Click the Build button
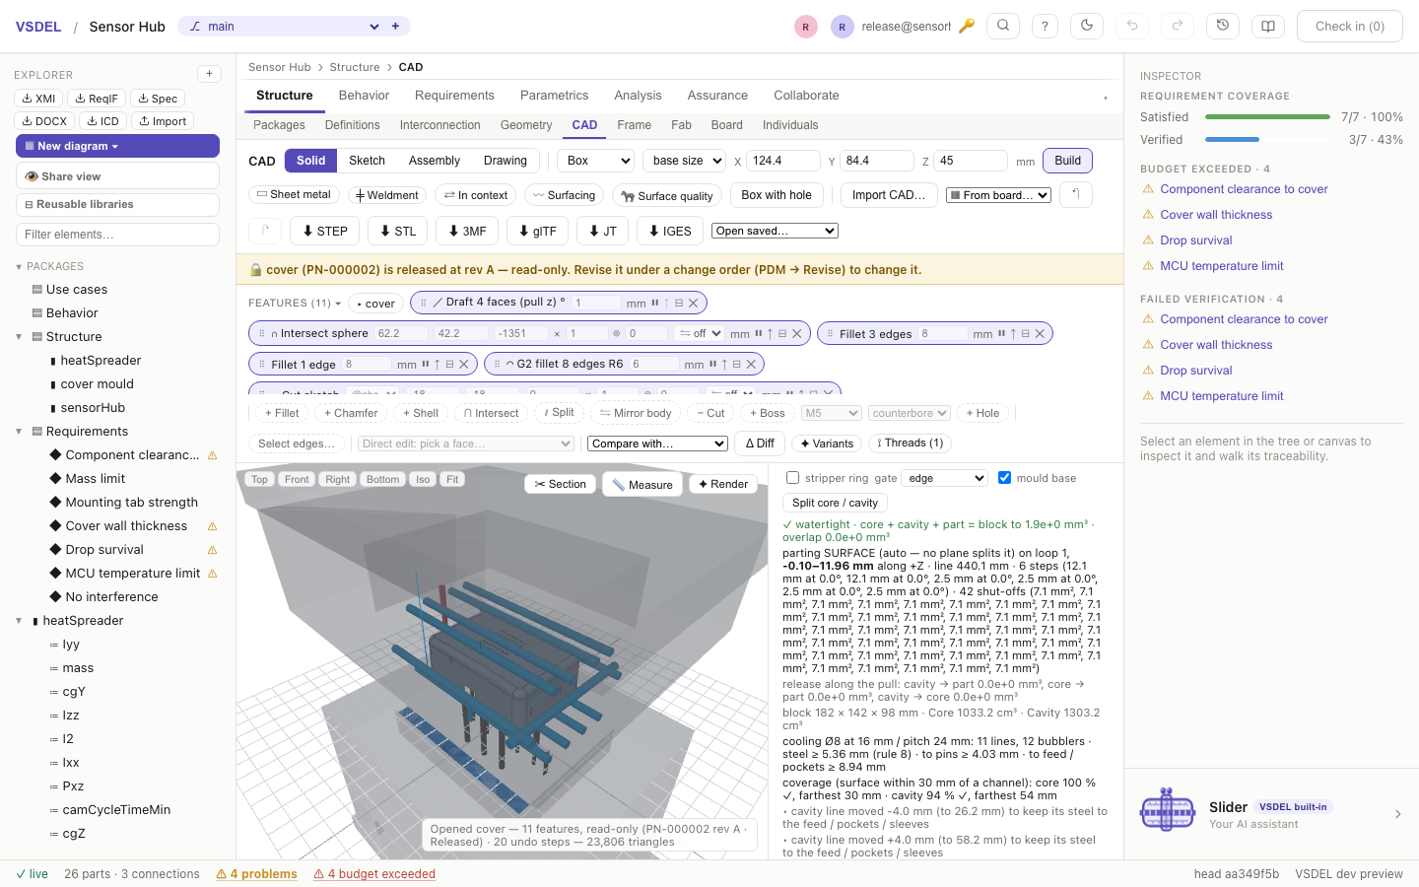The image size is (1419, 887). point(1067,161)
